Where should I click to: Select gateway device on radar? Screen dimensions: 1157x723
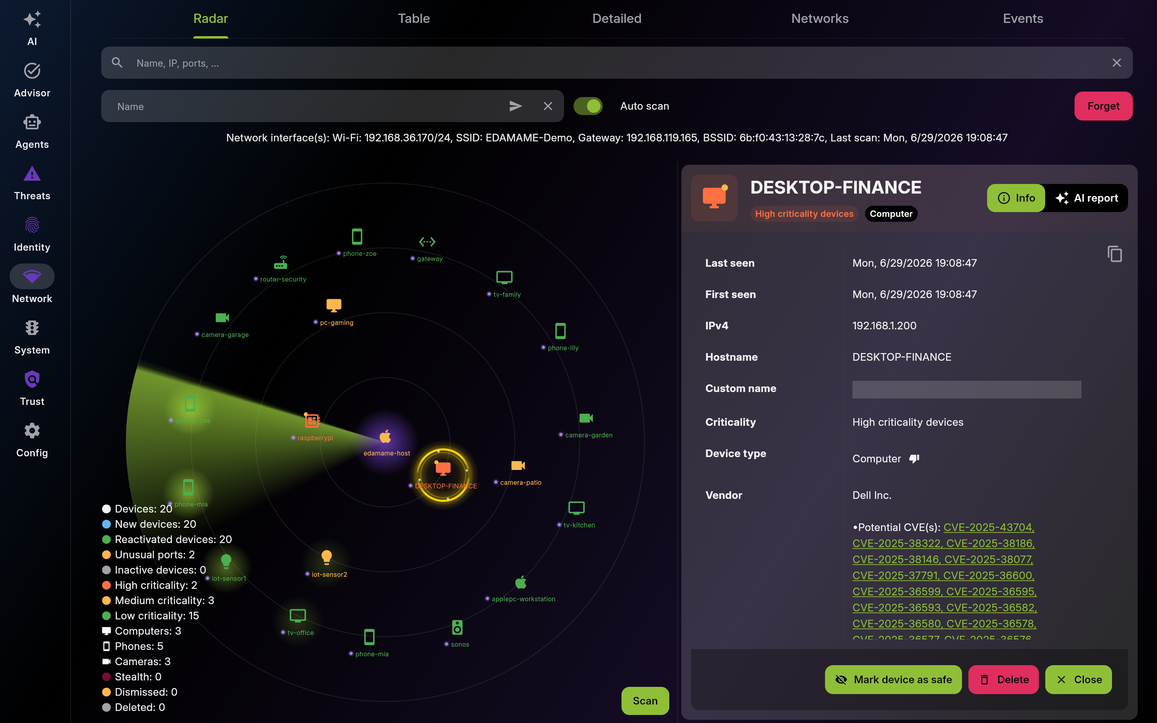pyautogui.click(x=427, y=242)
